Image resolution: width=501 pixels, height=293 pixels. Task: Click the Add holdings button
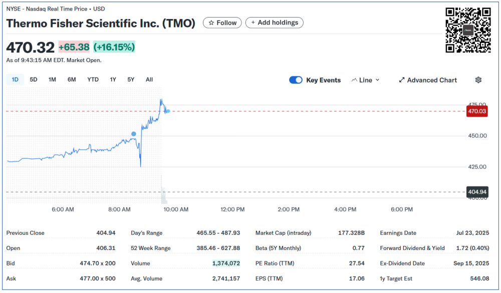click(275, 23)
